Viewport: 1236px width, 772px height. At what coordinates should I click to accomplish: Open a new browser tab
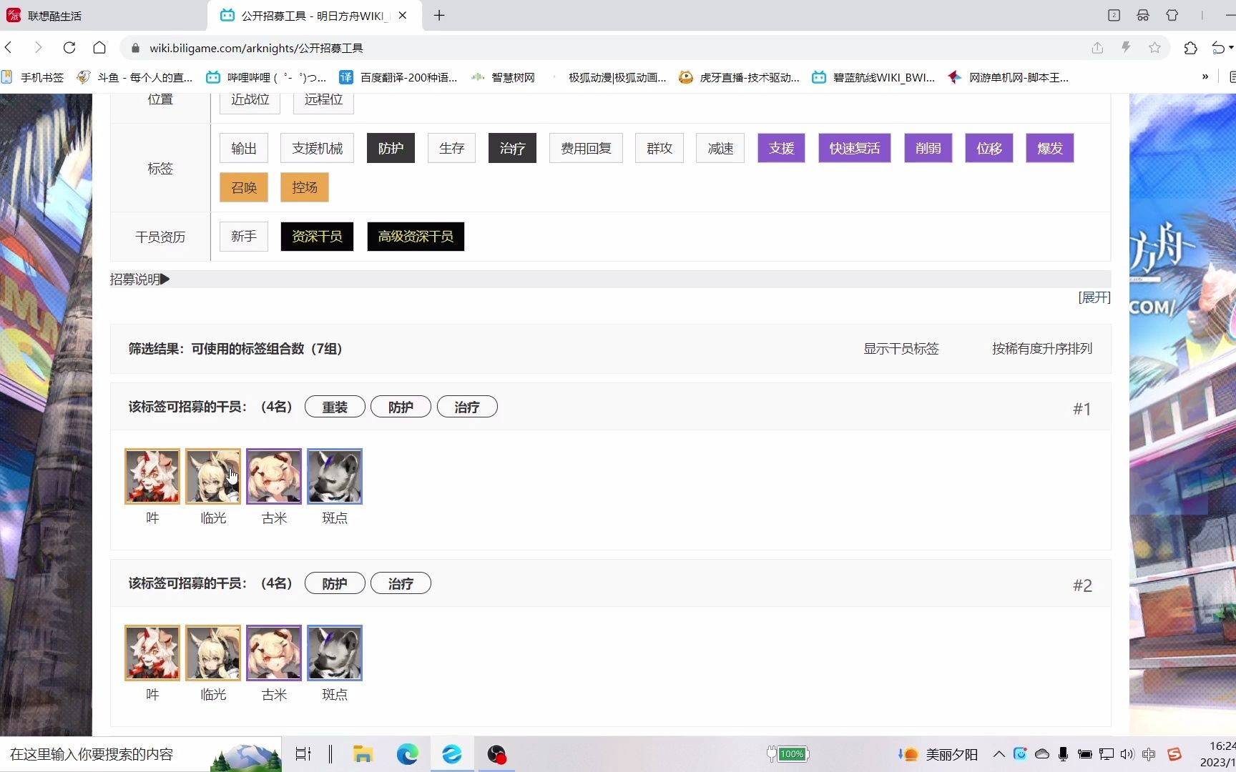coord(439,15)
